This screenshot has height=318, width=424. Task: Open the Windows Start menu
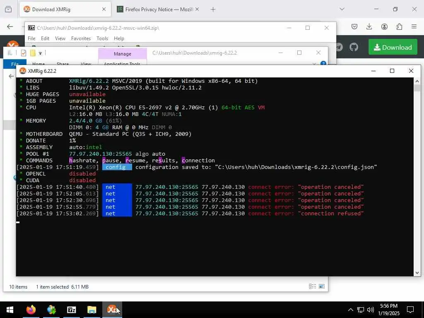coord(10,310)
